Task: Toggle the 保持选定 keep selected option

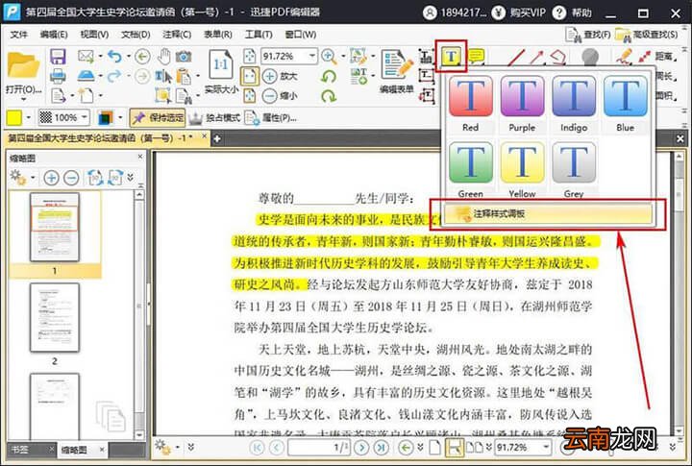Action: pyautogui.click(x=158, y=117)
